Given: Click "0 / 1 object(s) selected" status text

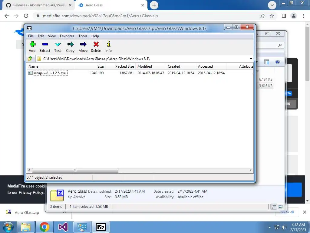Looking at the screenshot, I should [45, 177].
